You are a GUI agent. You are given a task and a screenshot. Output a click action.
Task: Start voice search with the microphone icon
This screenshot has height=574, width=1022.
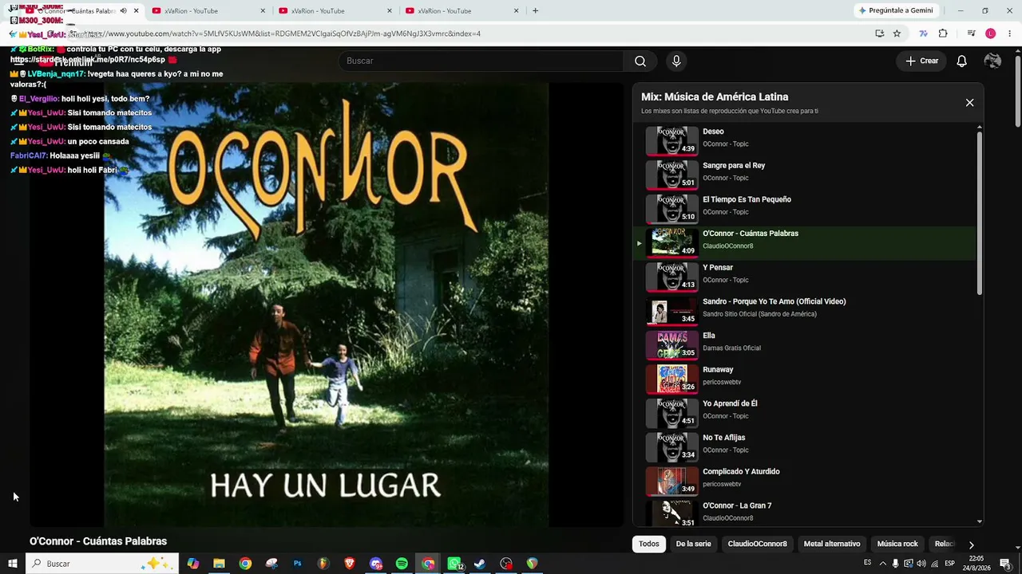tap(676, 61)
